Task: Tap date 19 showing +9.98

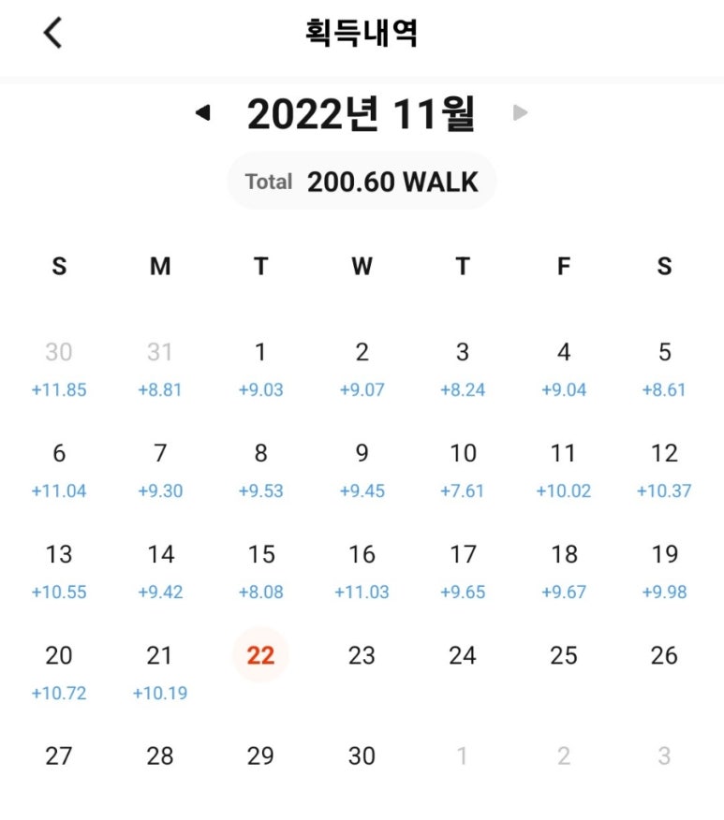Action: pyautogui.click(x=664, y=571)
